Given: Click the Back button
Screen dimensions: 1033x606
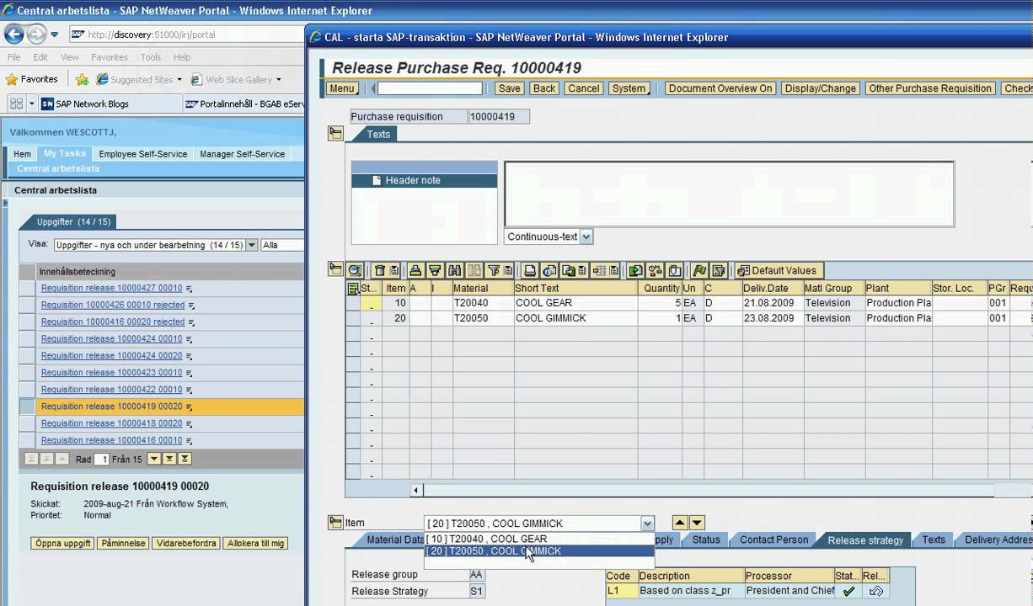Looking at the screenshot, I should 544,88.
